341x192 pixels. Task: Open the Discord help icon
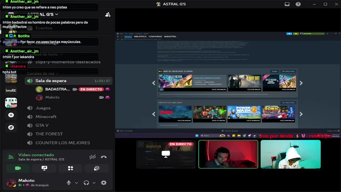298,4
